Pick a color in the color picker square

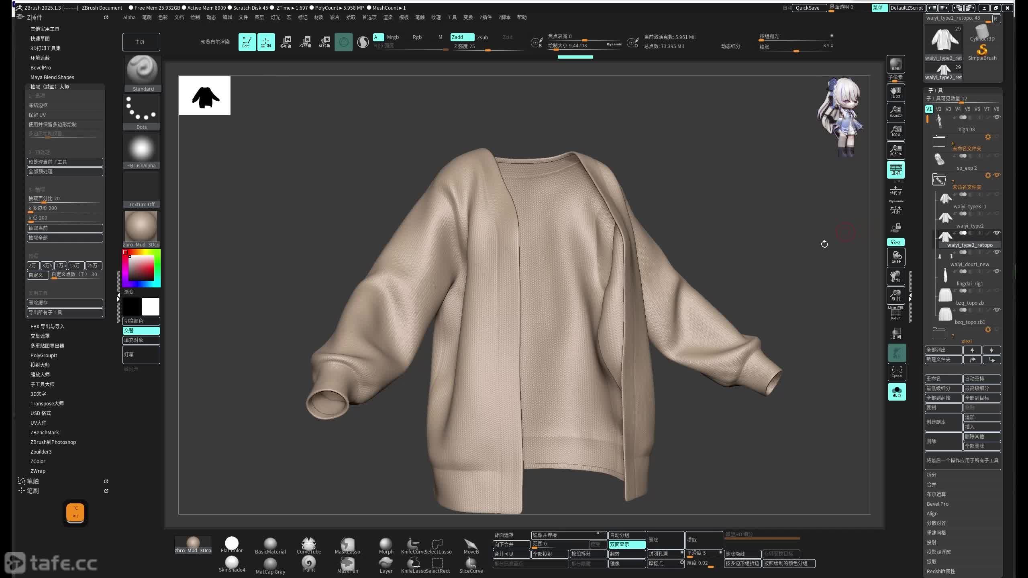tap(141, 268)
